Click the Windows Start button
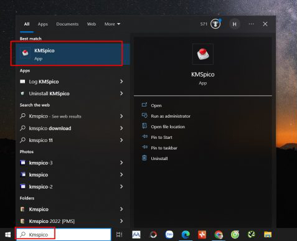This screenshot has height=241, width=297. [8, 235]
